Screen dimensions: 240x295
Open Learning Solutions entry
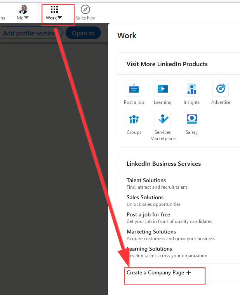150,249
